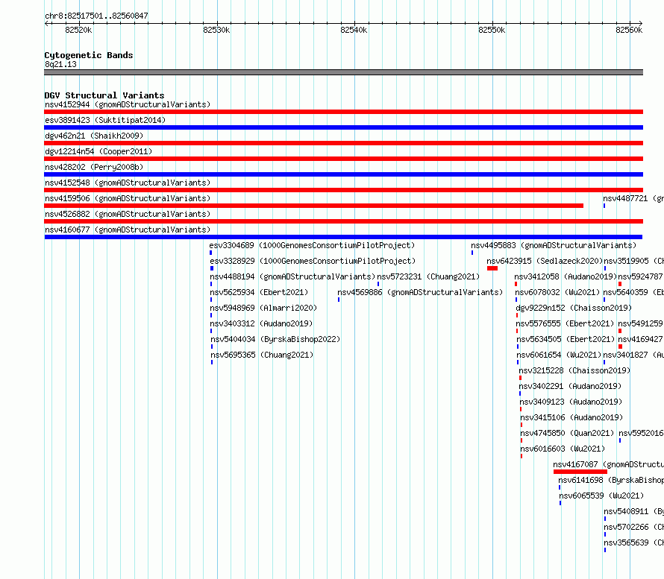Open the nsv4160677 variant label

128,230
